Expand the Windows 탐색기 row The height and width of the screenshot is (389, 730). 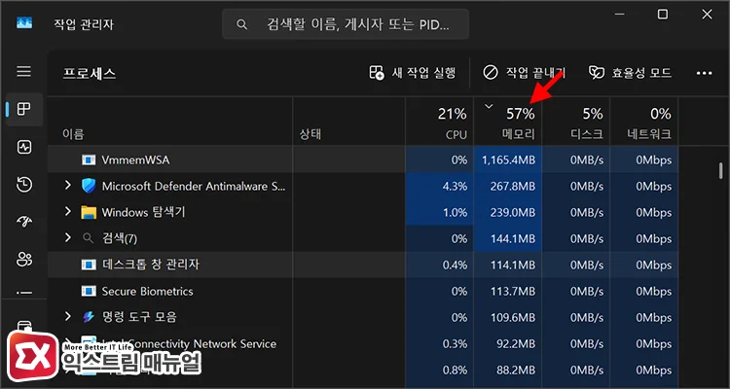[68, 212]
